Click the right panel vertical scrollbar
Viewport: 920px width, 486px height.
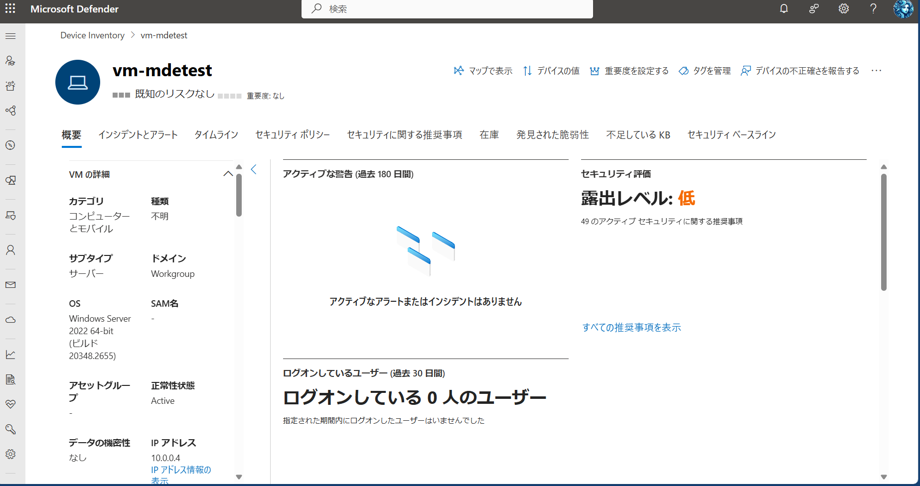[x=884, y=232]
